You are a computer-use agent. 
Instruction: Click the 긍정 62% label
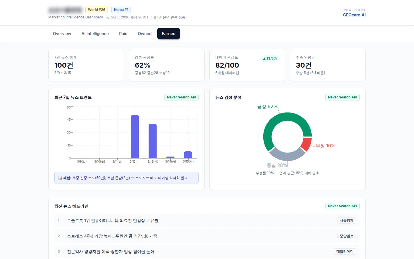267,107
